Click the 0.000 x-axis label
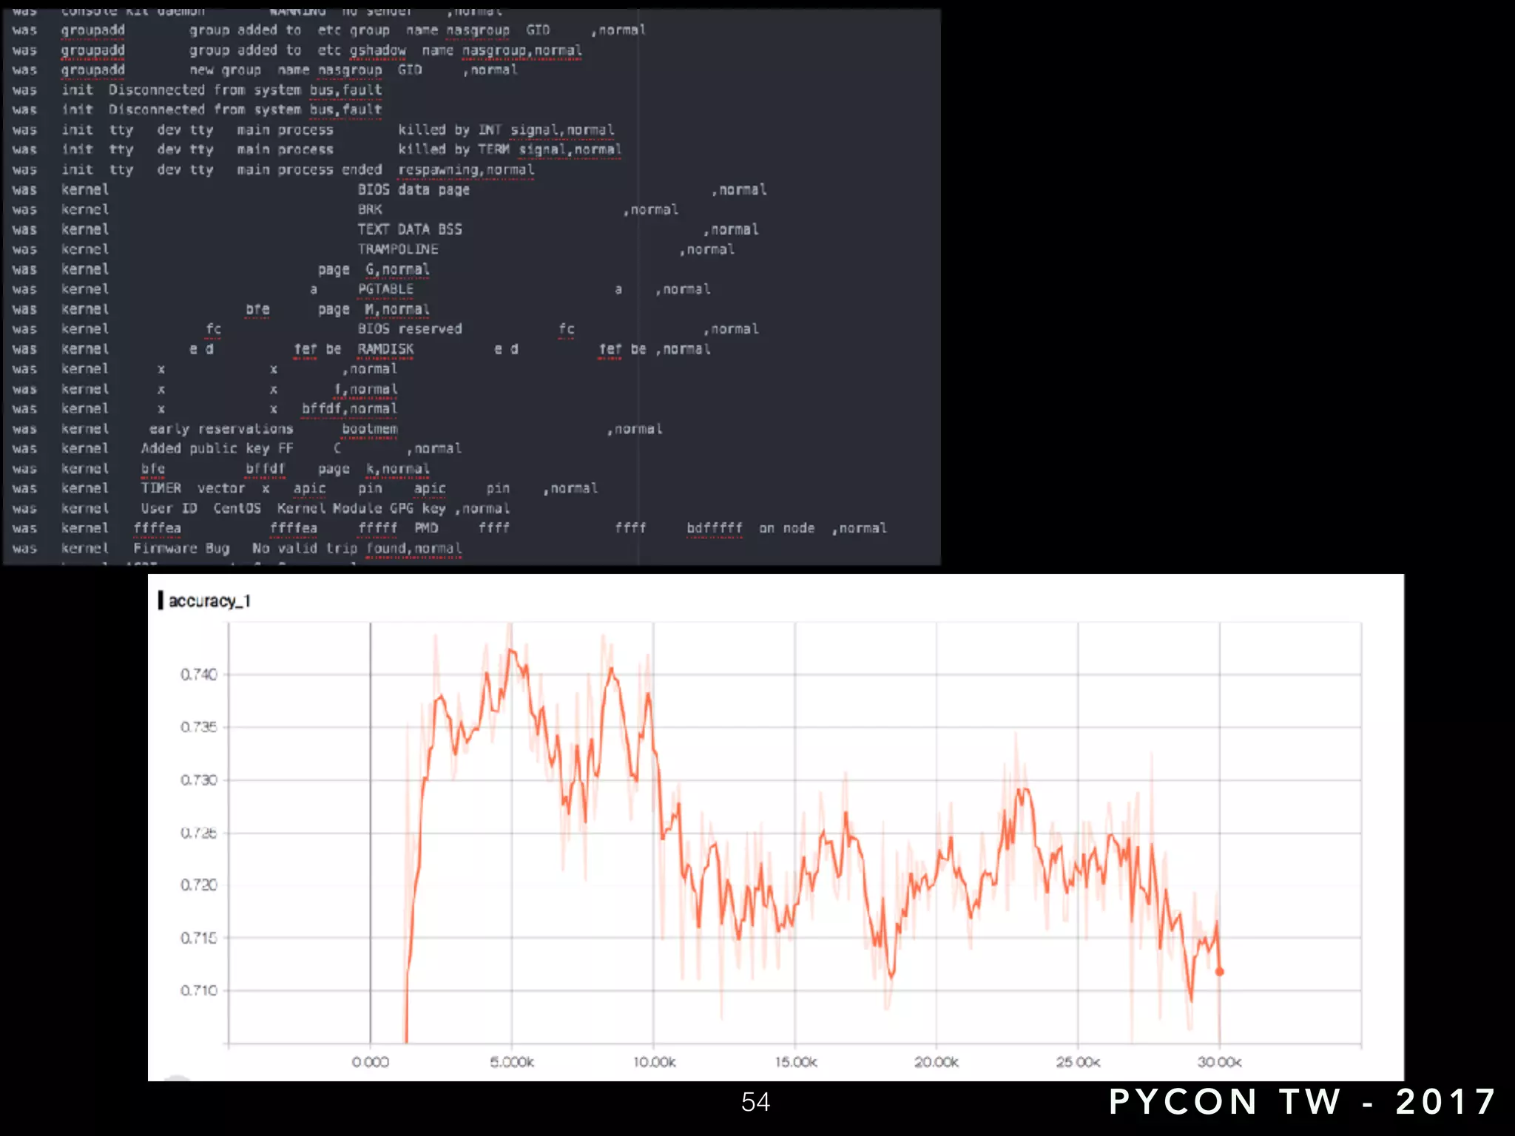This screenshot has height=1136, width=1515. [x=370, y=1062]
